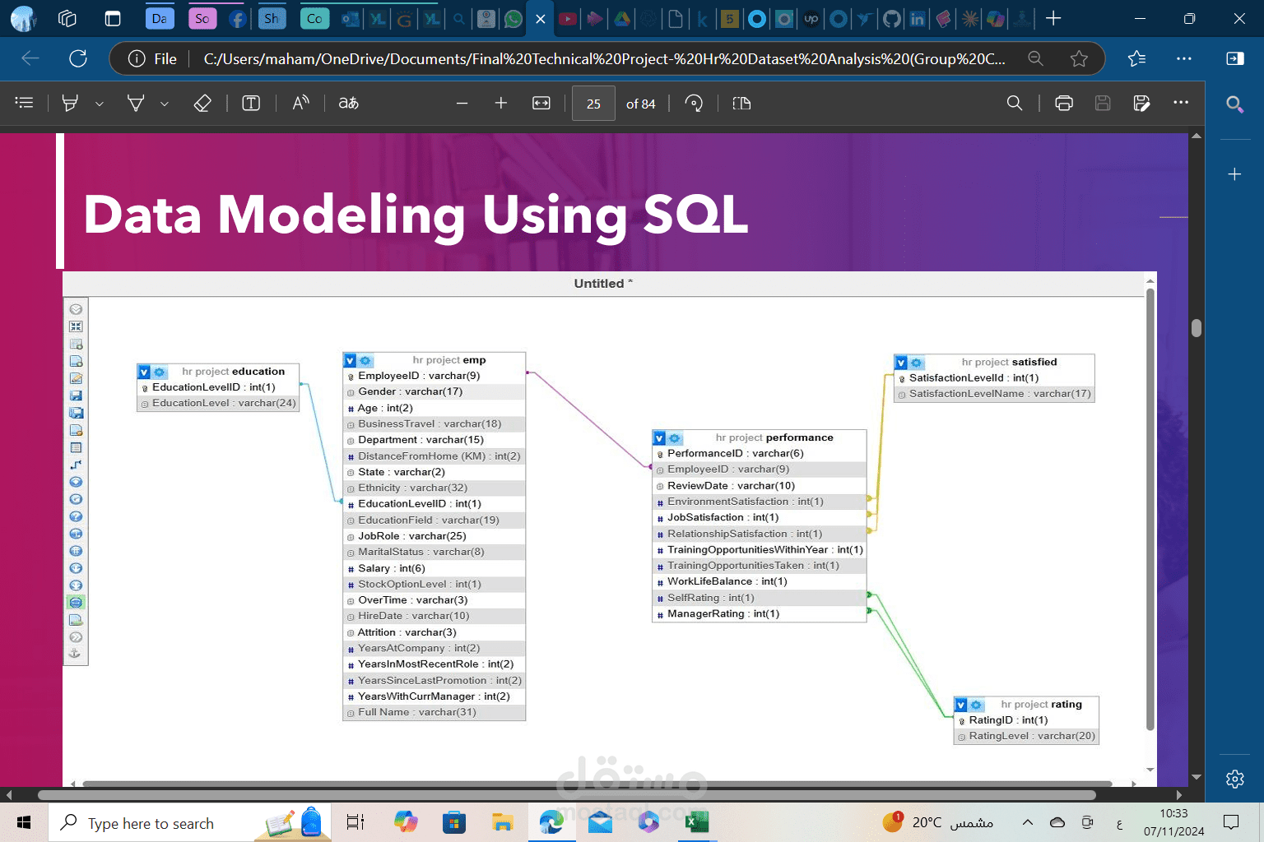Rotate the PDF page
The image size is (1264, 842).
pos(694,103)
